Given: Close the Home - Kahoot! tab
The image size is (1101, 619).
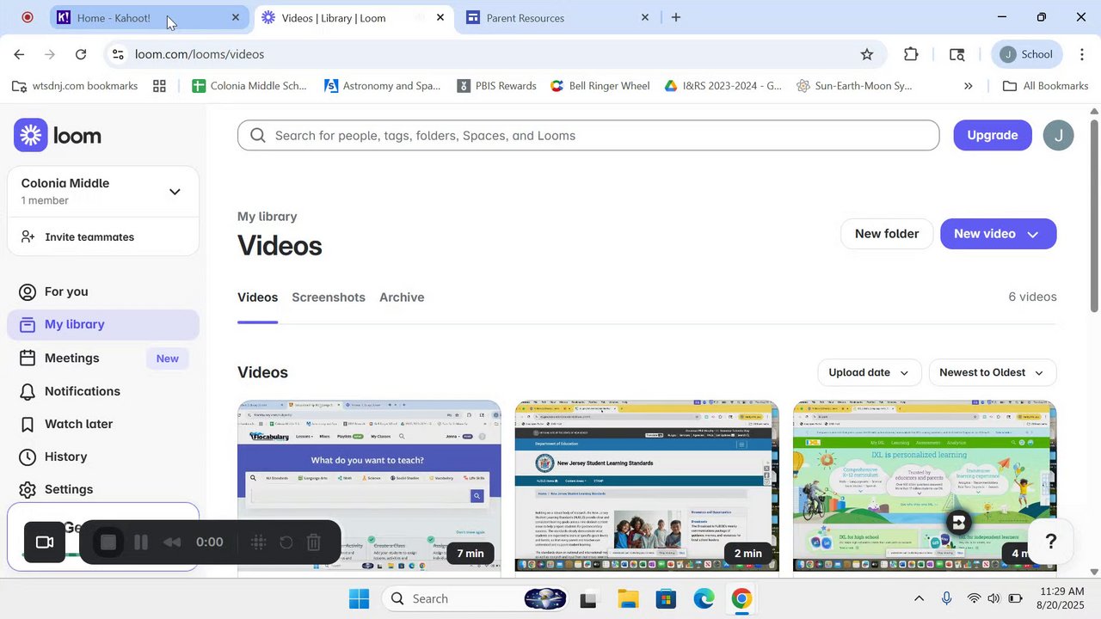Looking at the screenshot, I should 236,17.
